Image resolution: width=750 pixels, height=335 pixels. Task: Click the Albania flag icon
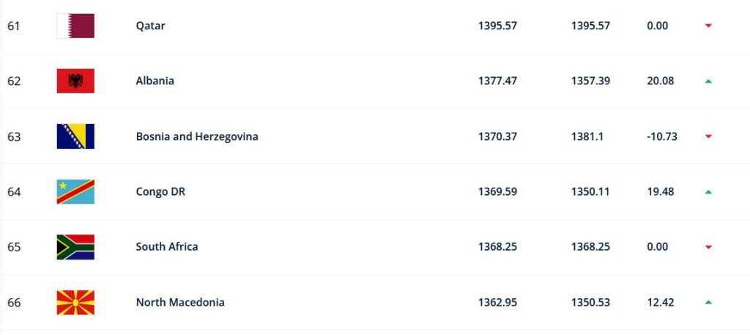click(75, 81)
